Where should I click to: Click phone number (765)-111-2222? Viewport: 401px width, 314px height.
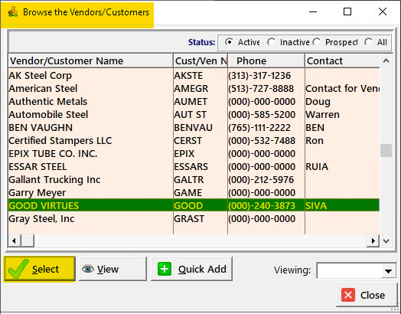pos(259,128)
